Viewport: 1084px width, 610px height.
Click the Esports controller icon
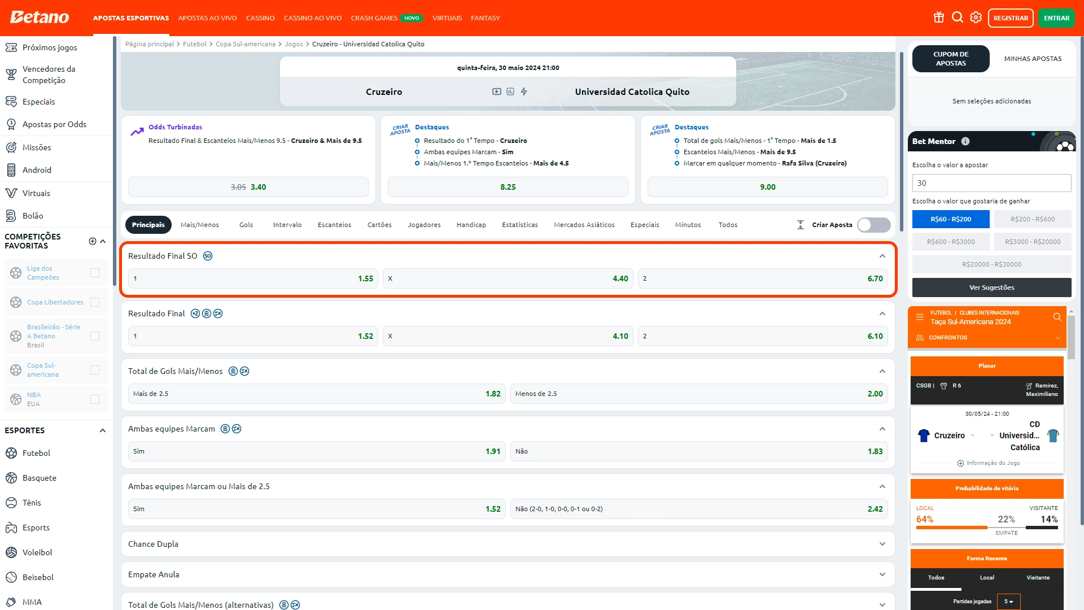point(11,528)
